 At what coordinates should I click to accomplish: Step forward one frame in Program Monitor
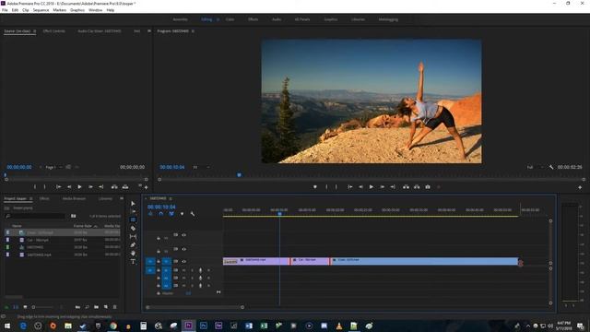(x=382, y=186)
